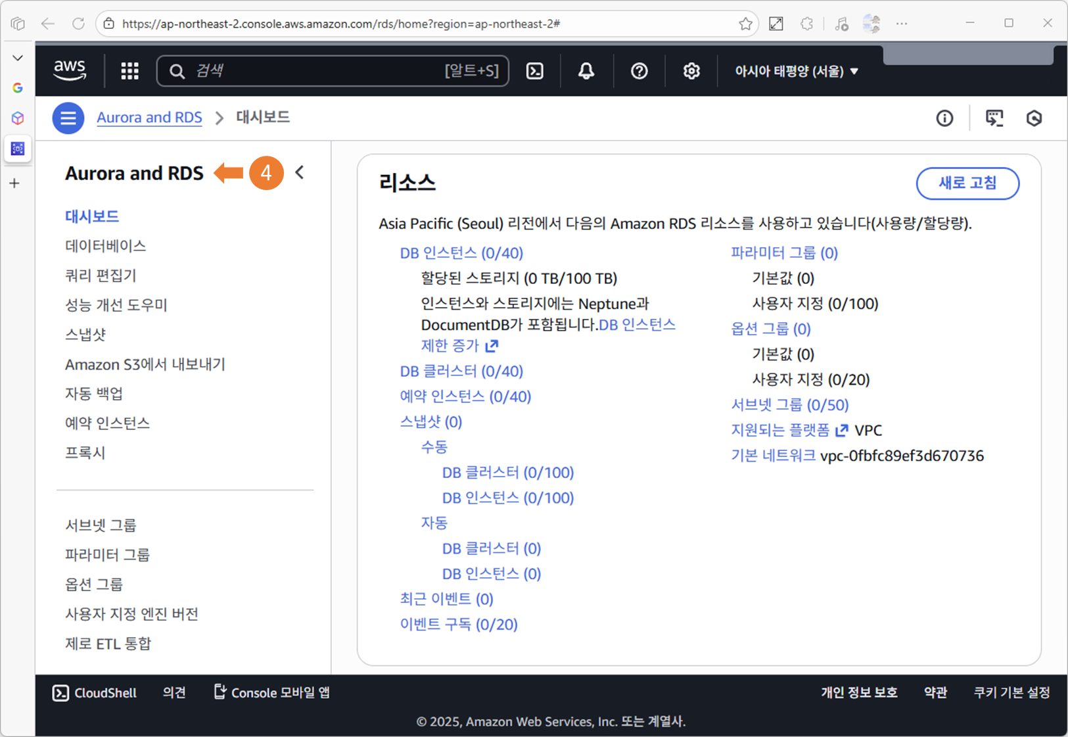Image resolution: width=1068 pixels, height=737 pixels.
Task: Open the tutorials monitor icon
Action: pyautogui.click(x=994, y=118)
